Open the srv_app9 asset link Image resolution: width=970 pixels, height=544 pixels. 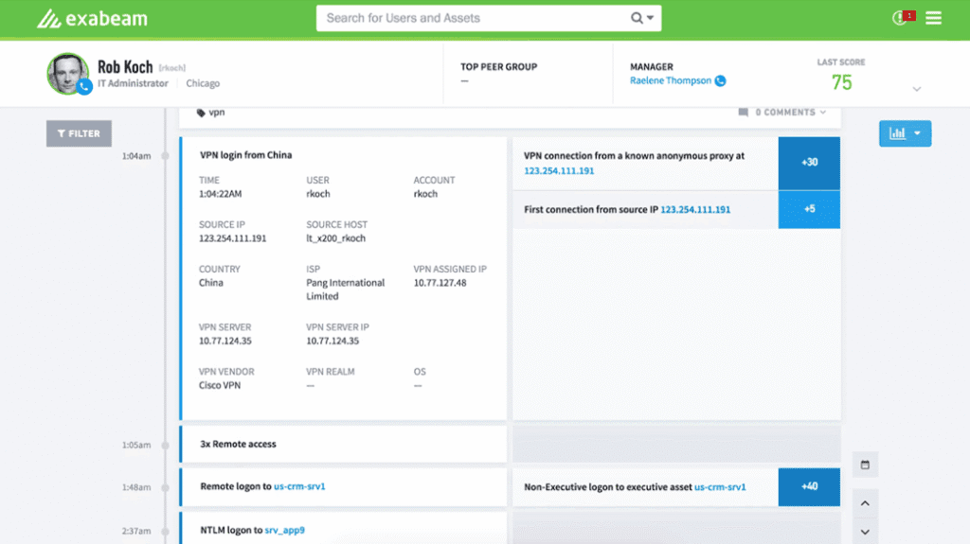click(284, 531)
